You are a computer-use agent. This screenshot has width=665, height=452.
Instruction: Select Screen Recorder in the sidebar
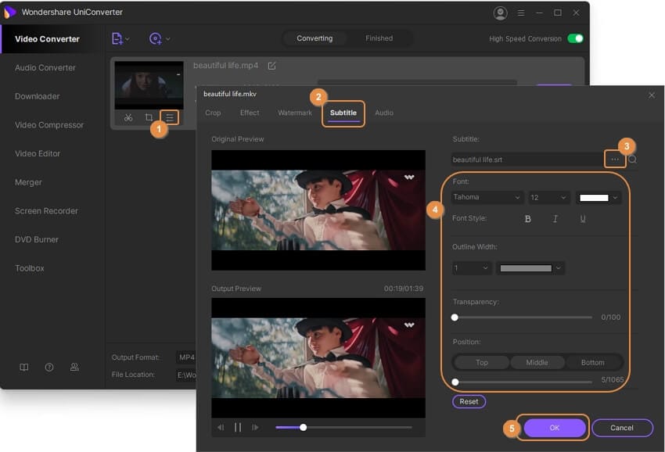[46, 210]
